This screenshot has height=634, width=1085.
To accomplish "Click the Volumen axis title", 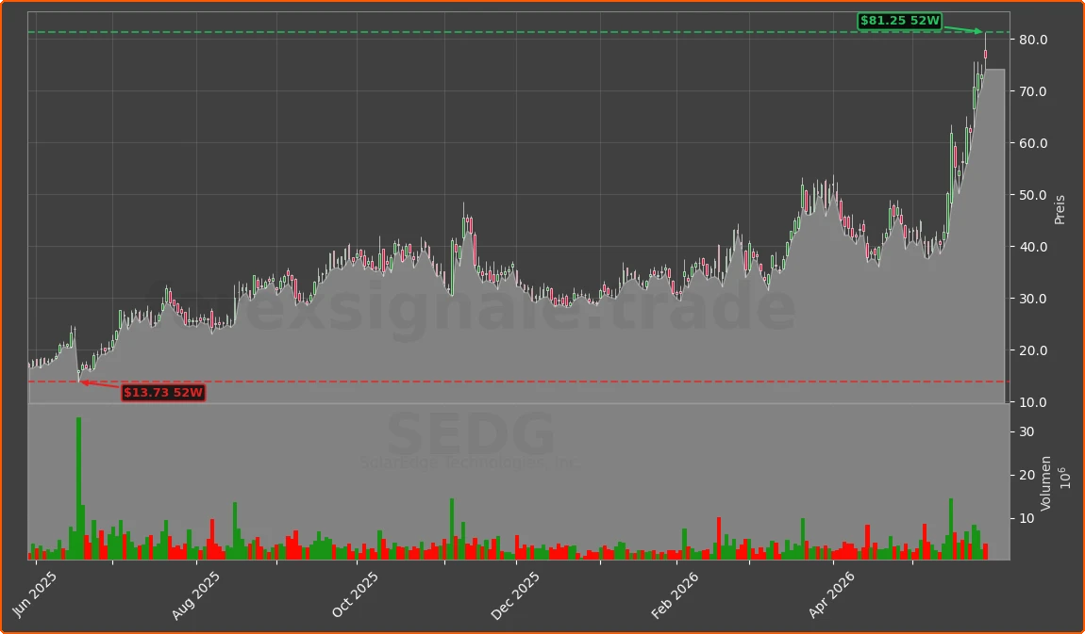I will [1045, 482].
